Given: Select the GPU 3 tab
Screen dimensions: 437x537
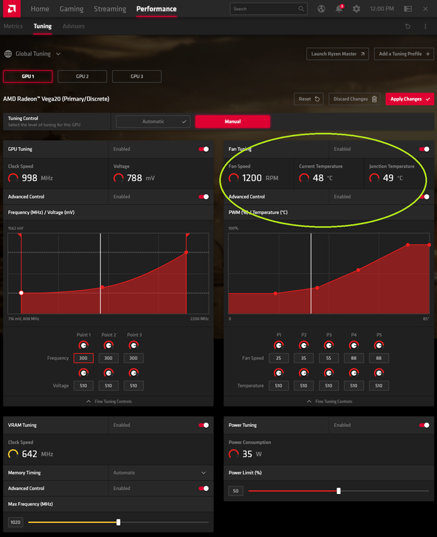Looking at the screenshot, I should (137, 77).
